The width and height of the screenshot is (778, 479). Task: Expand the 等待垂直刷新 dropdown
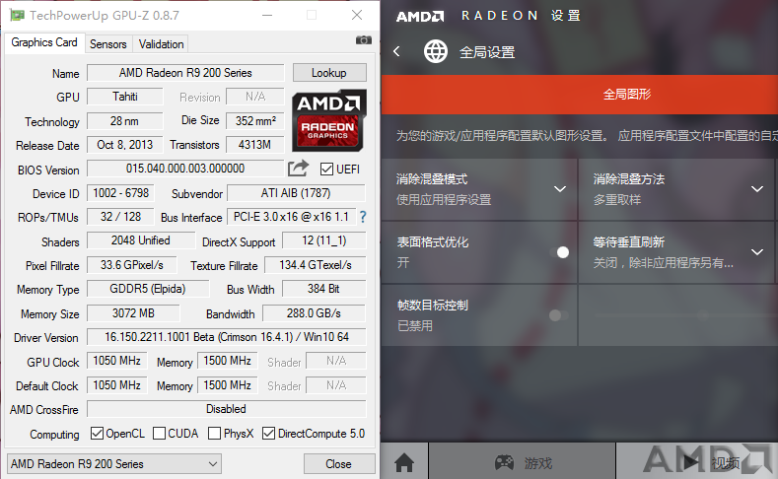pos(757,252)
